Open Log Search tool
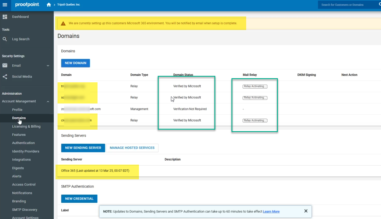 [x=21, y=39]
